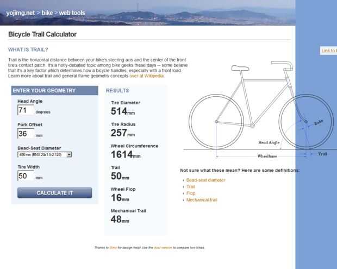The image size is (337, 269).
Task: Click the design-help credit link in footer
Action: (x=113, y=248)
